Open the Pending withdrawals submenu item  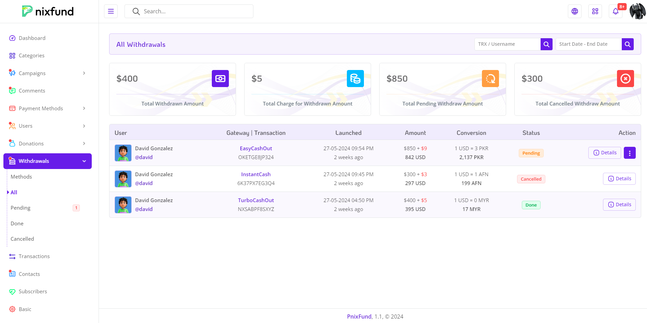click(20, 208)
